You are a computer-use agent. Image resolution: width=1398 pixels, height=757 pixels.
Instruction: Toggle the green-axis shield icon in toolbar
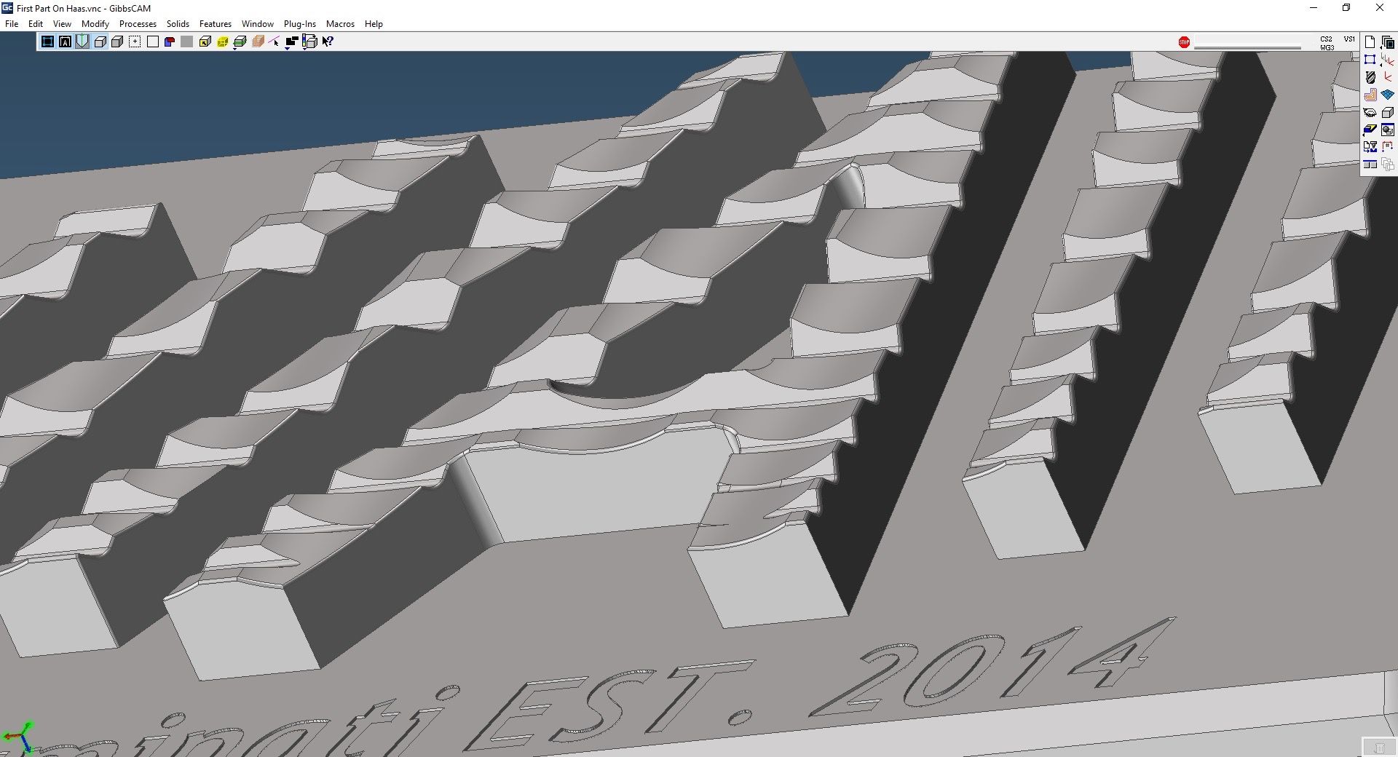82,41
